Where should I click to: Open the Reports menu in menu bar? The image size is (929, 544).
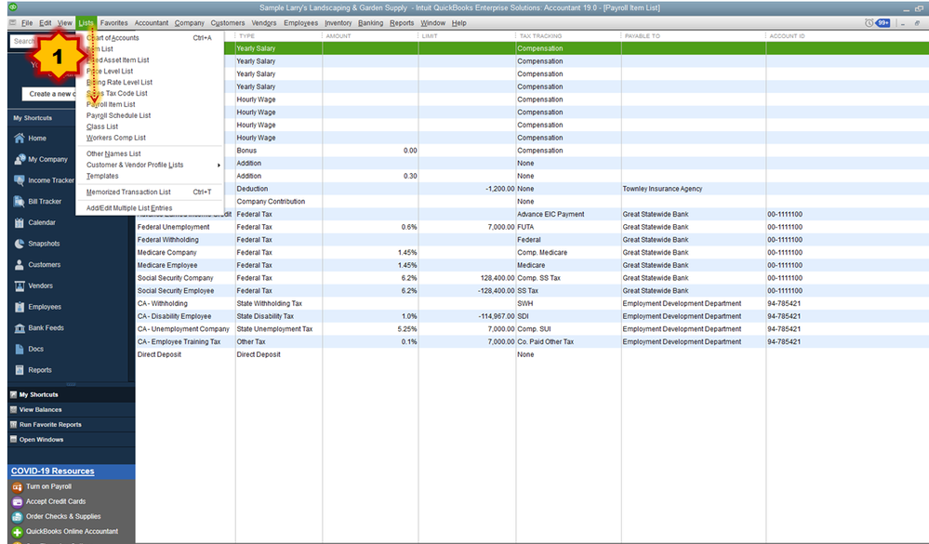click(402, 23)
